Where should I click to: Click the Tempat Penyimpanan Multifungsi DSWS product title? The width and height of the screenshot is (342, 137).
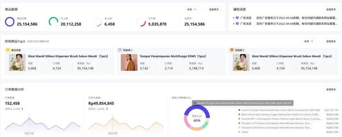pos(173,56)
